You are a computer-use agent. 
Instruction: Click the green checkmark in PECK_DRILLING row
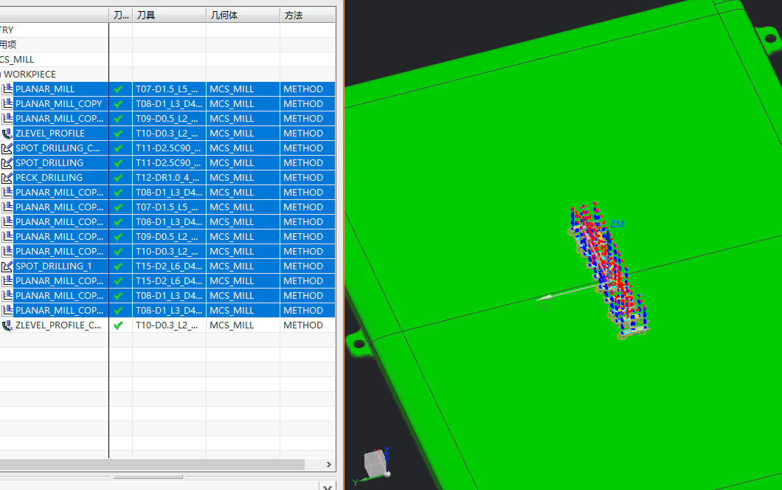[x=118, y=178]
